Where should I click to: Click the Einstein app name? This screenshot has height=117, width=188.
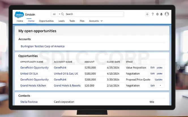pyautogui.click(x=30, y=14)
